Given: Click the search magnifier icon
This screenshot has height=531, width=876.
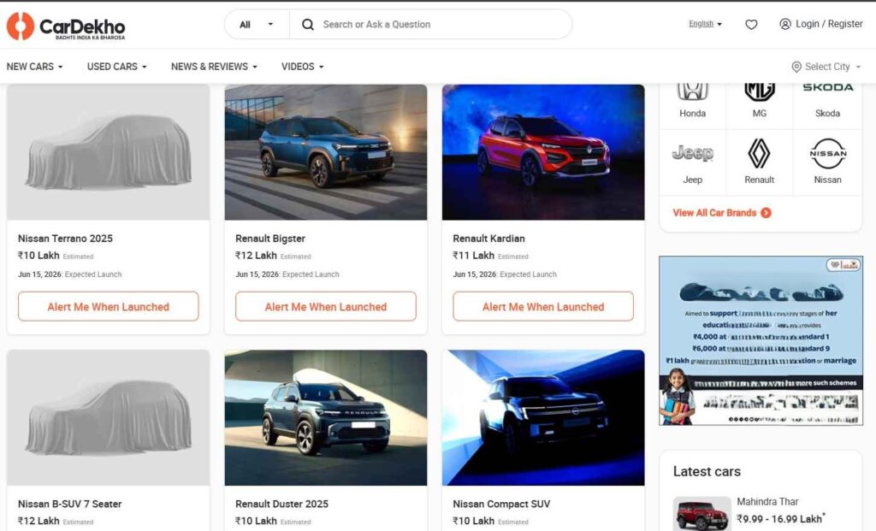Looking at the screenshot, I should pos(308,25).
